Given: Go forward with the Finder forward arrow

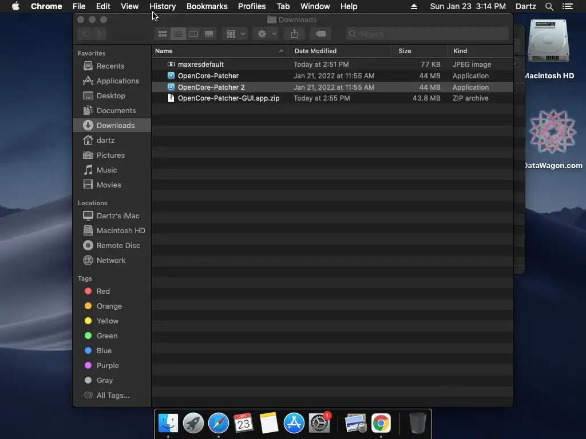Looking at the screenshot, I should [x=99, y=34].
